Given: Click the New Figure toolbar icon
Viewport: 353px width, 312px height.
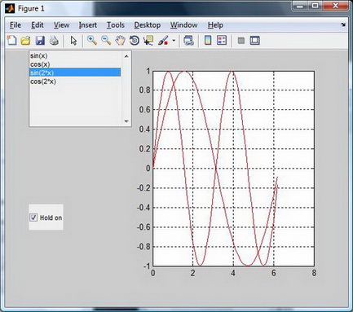Looking at the screenshot, I should [x=11, y=41].
